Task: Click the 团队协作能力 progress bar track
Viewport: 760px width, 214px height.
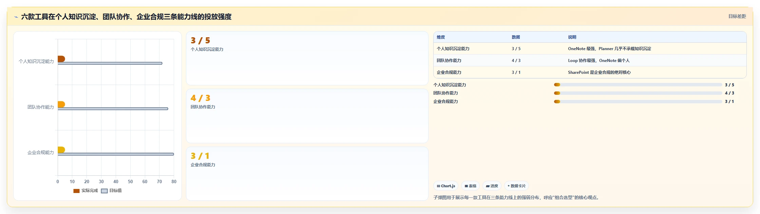Action: 638,93
